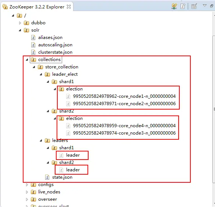Select leader_elect tree item
Screen dimensions: 215x207
click(65, 74)
